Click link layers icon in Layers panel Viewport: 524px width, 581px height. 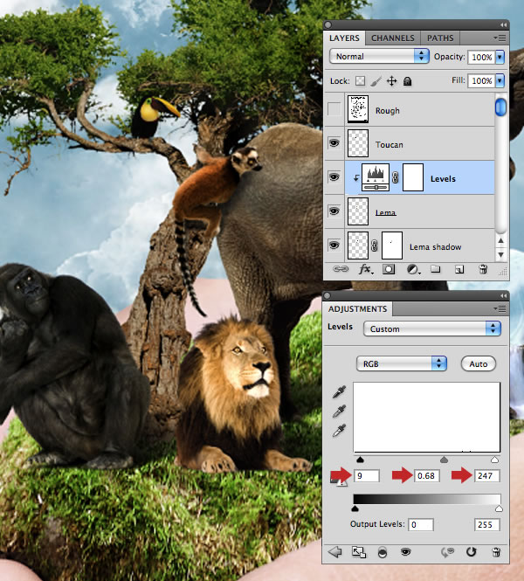[x=341, y=269]
